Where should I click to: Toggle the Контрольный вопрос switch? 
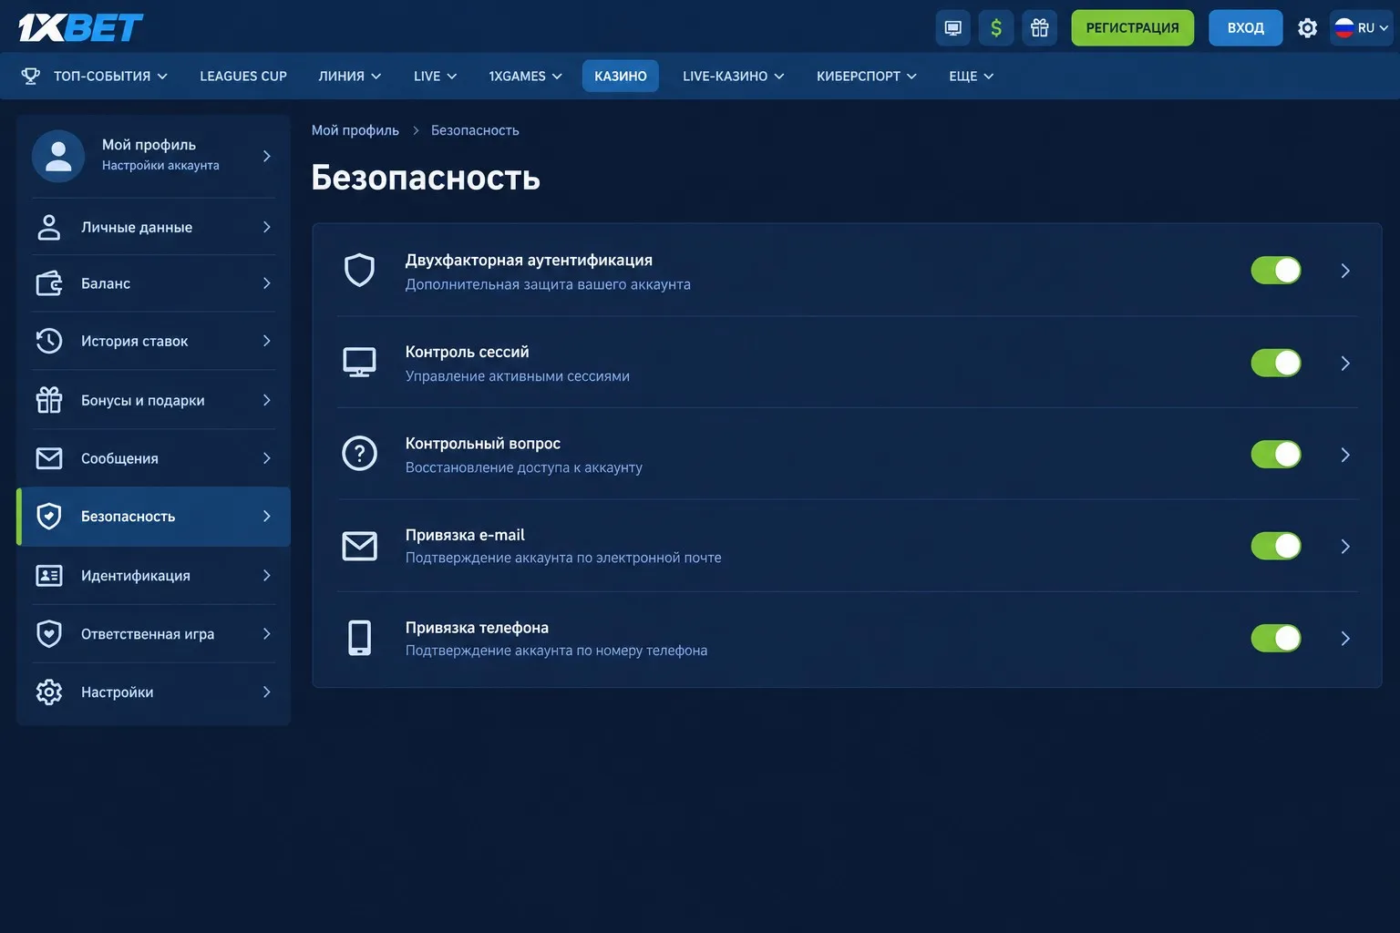point(1276,454)
